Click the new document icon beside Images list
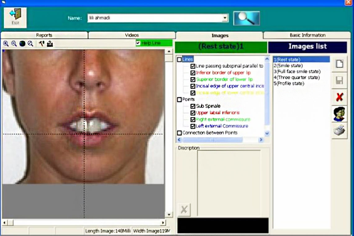The height and width of the screenshot is (236, 354). pyautogui.click(x=340, y=64)
